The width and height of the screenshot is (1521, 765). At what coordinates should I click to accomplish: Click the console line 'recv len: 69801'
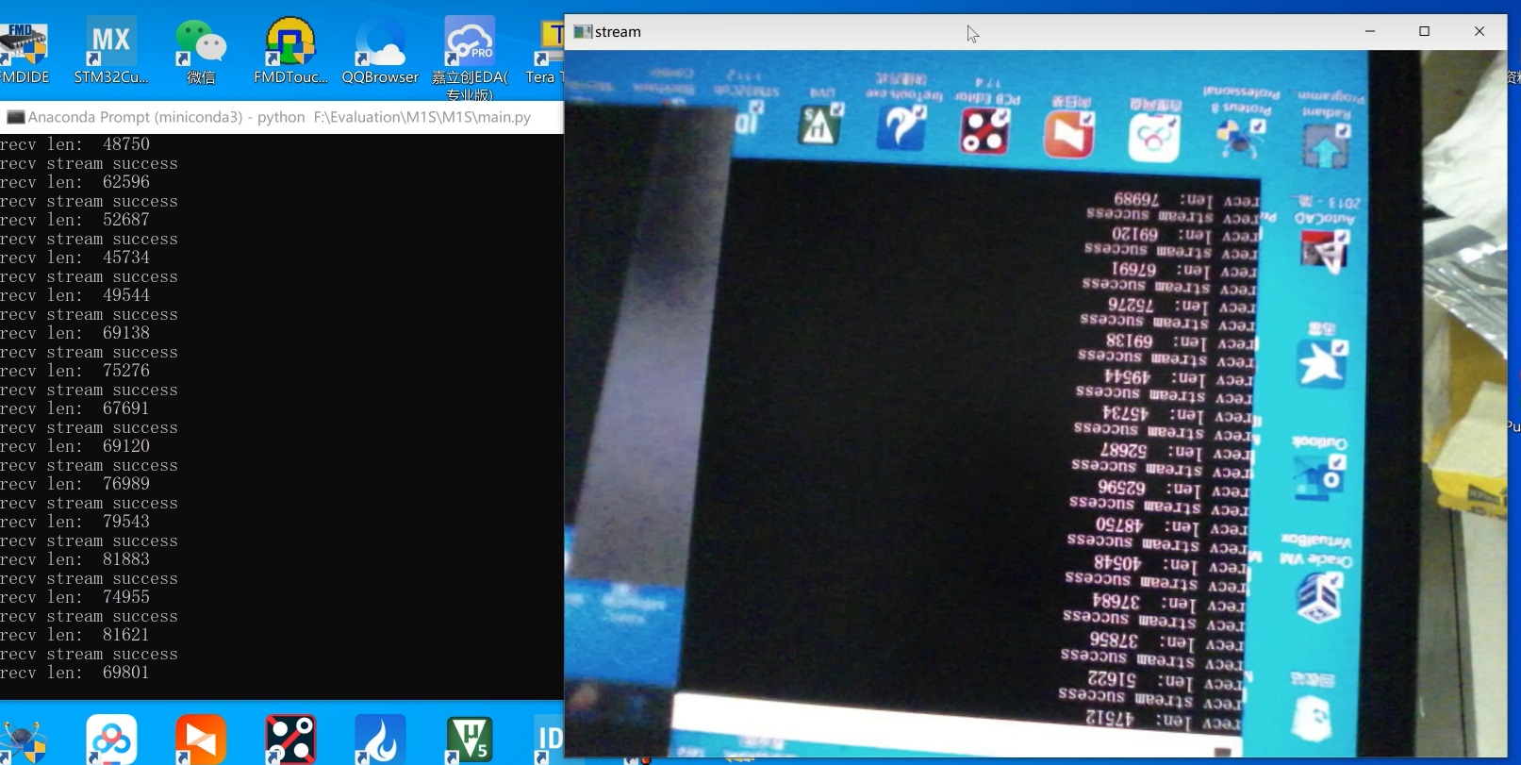tap(75, 673)
